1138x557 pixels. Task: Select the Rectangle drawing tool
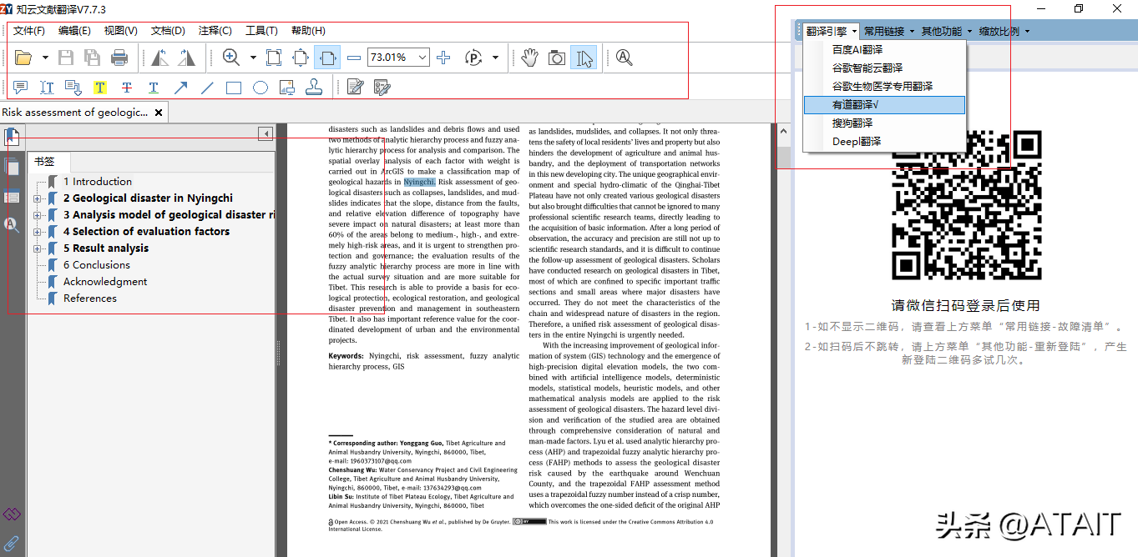[234, 87]
